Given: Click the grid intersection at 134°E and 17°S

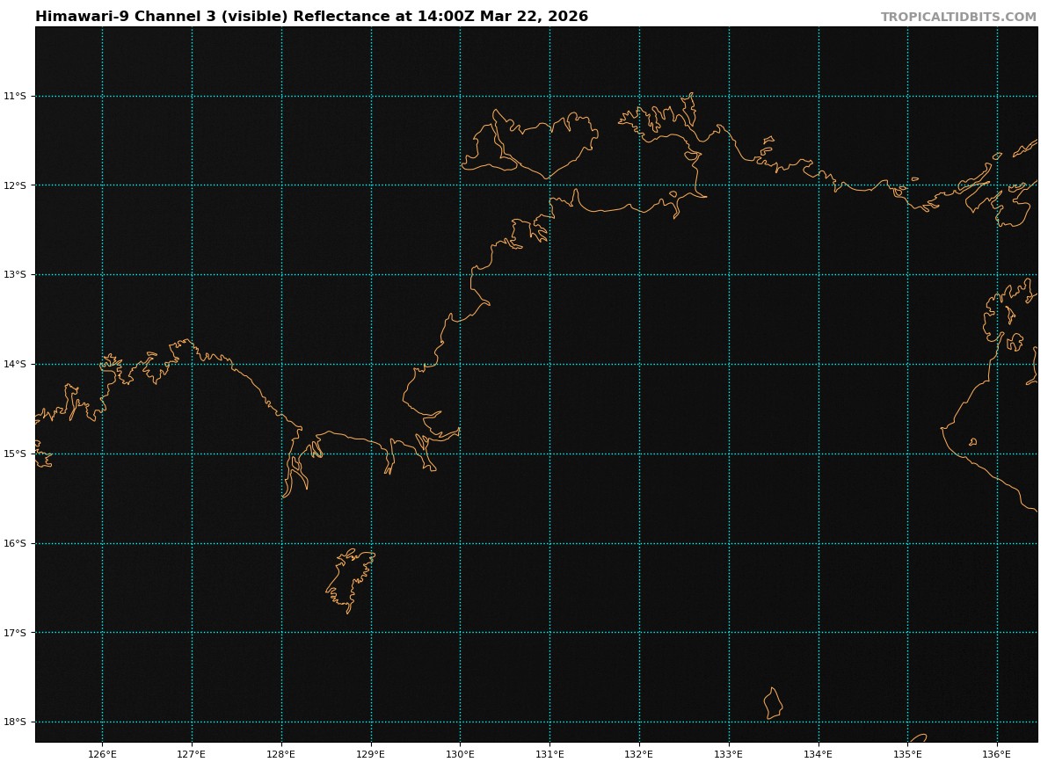Looking at the screenshot, I should pyautogui.click(x=819, y=633).
